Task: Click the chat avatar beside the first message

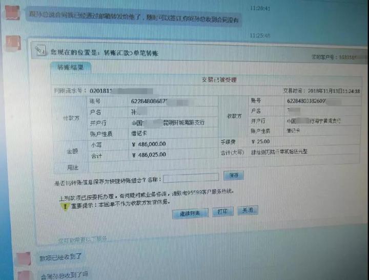Action: pos(12,12)
